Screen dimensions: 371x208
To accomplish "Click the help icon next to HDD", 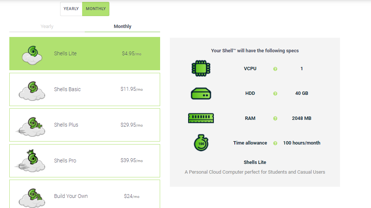I will tap(275, 94).
